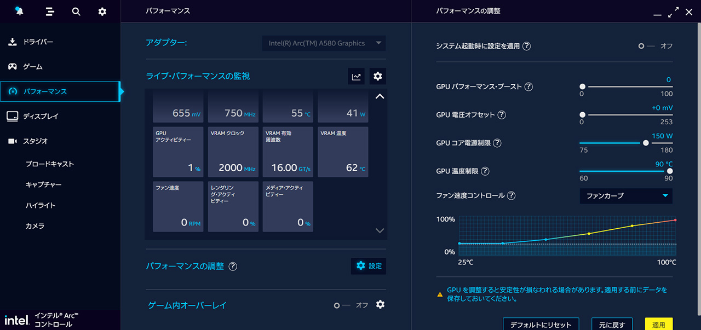Open the top settings gear icon
The height and width of the screenshot is (330, 701).
102,11
